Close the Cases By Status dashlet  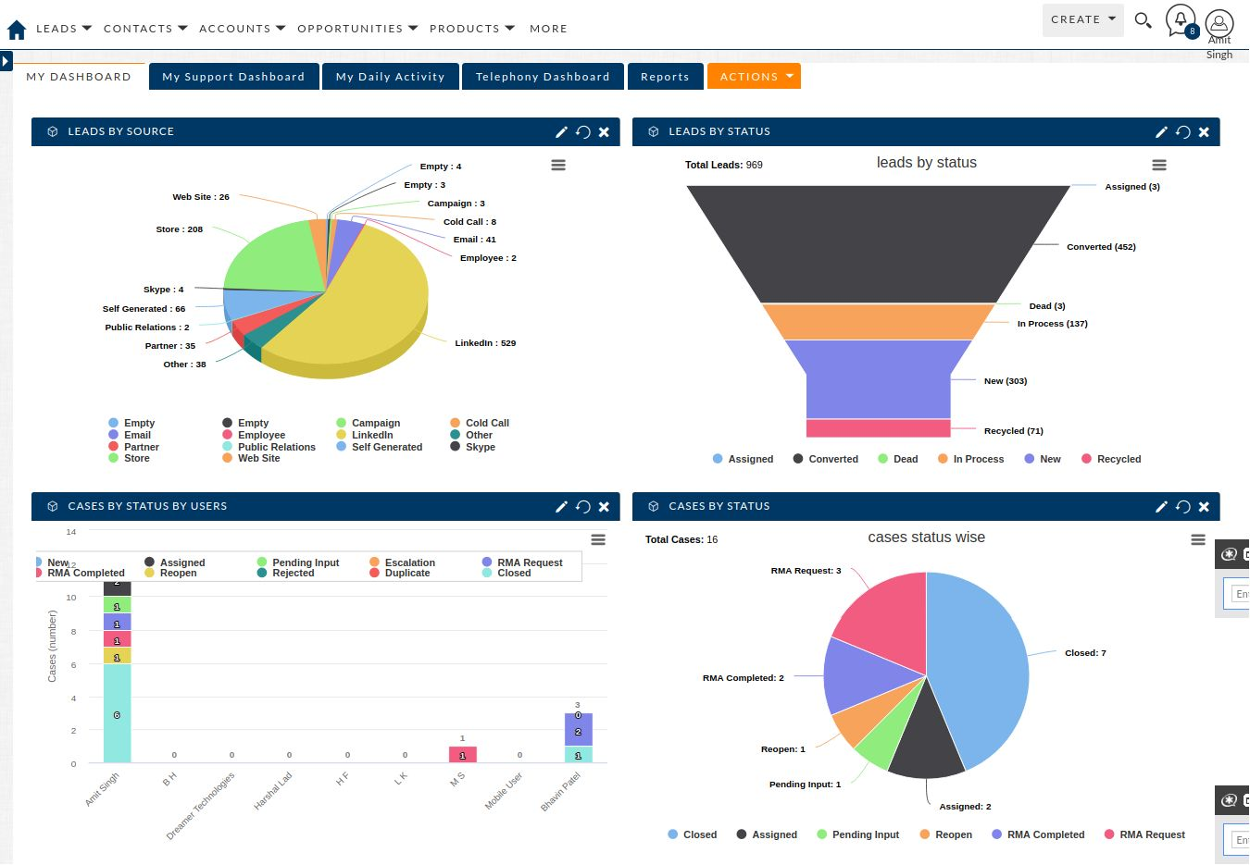[x=1204, y=507]
